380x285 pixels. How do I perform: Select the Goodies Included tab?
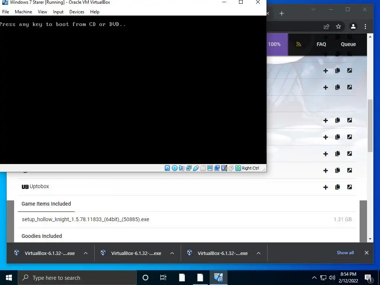[42, 236]
